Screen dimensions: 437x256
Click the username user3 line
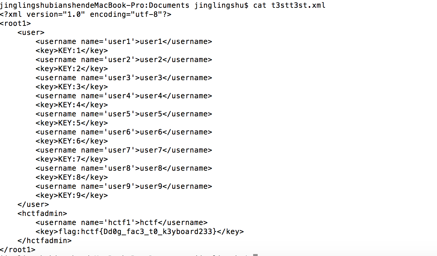click(124, 78)
